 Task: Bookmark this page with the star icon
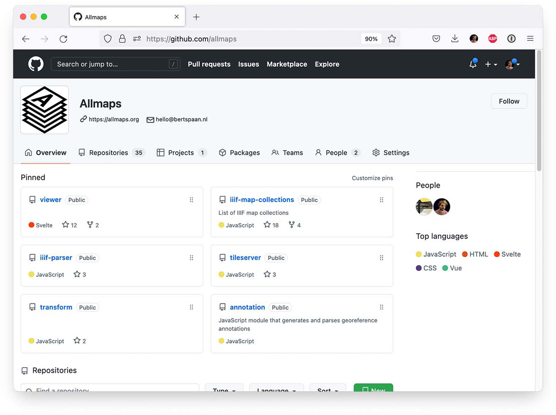point(391,39)
